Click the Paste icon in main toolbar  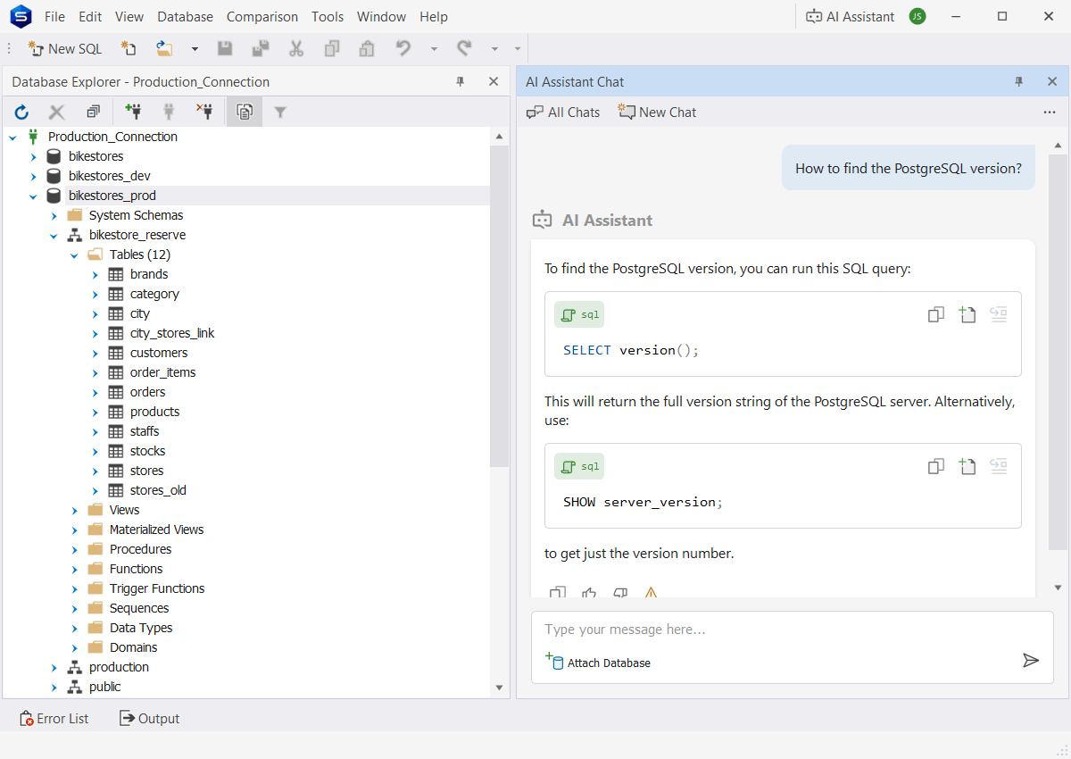[x=367, y=49]
